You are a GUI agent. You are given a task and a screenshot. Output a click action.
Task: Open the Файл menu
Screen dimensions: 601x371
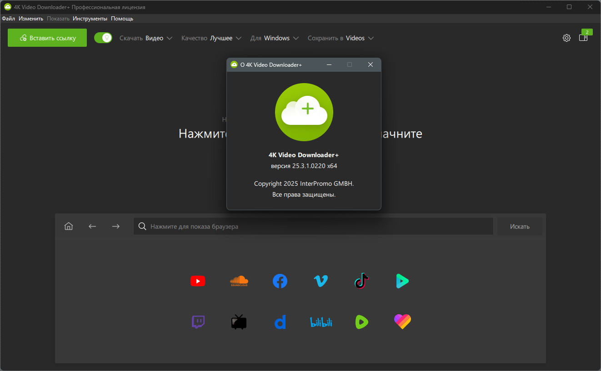[x=8, y=19]
